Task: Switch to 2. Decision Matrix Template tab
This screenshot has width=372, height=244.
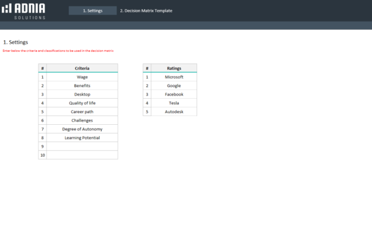Action: (x=146, y=11)
